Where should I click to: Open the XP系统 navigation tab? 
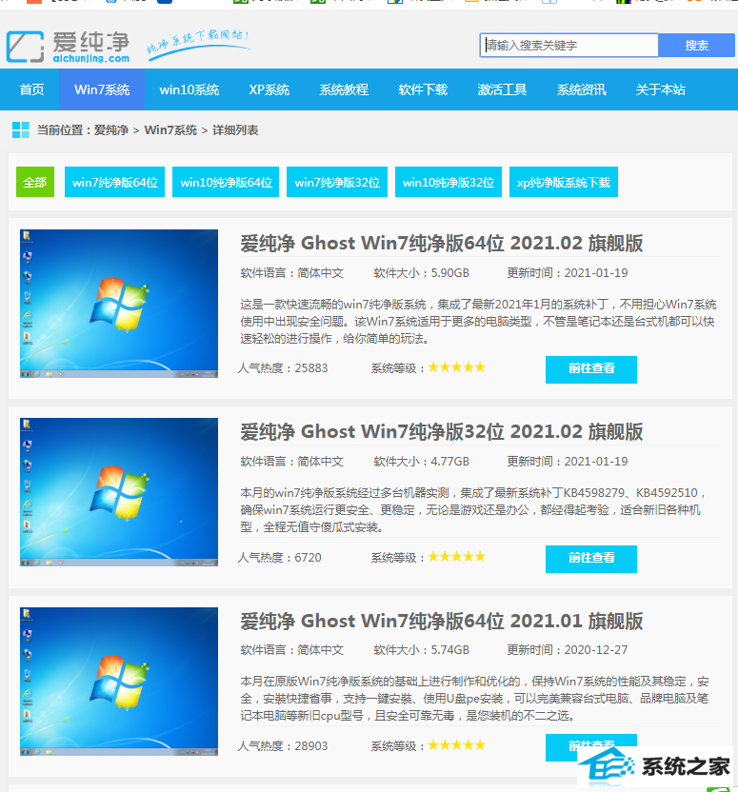269,89
